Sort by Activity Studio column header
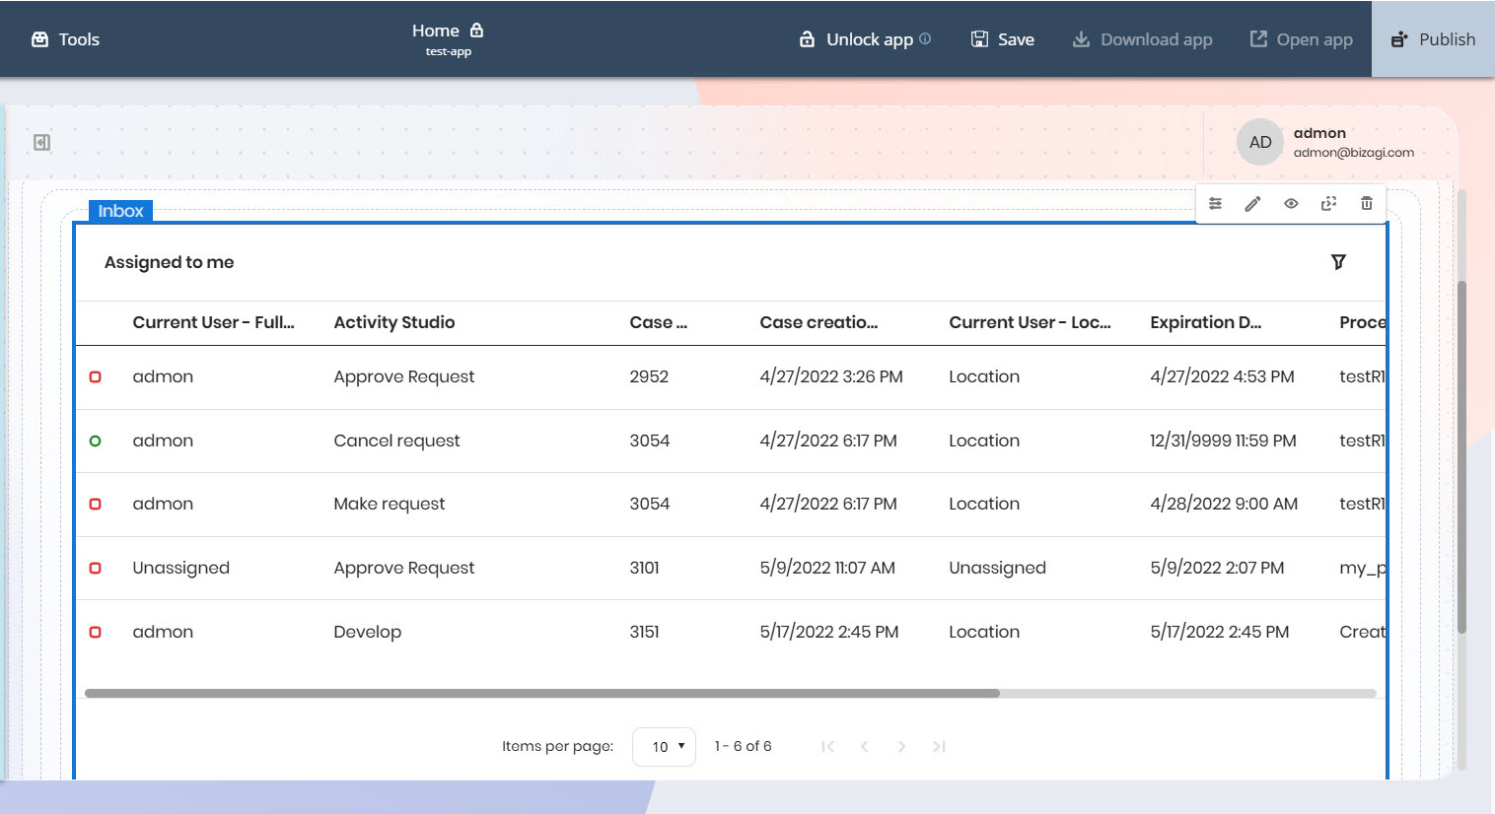This screenshot has height=814, width=1495. coord(393,322)
